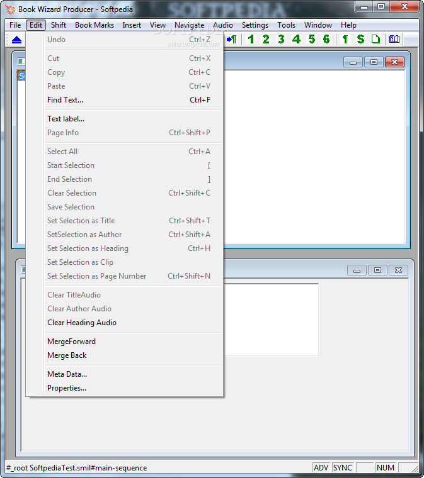Maximize the upper child window
The height and width of the screenshot is (478, 424).
pyautogui.click(x=374, y=62)
